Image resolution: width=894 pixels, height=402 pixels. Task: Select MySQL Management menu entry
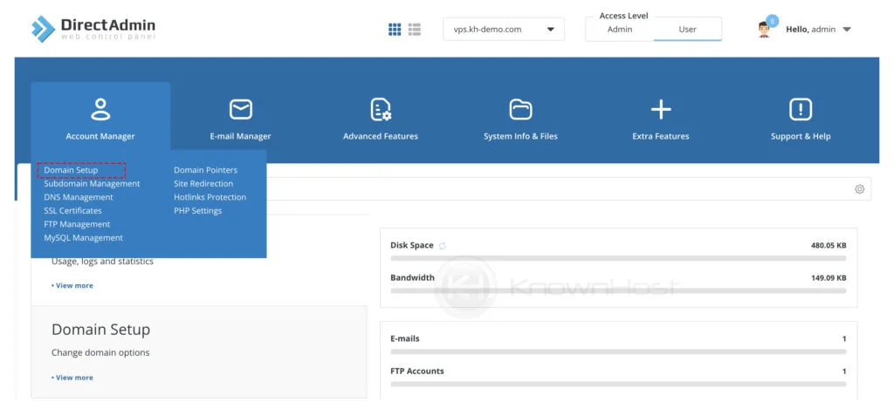coord(83,238)
